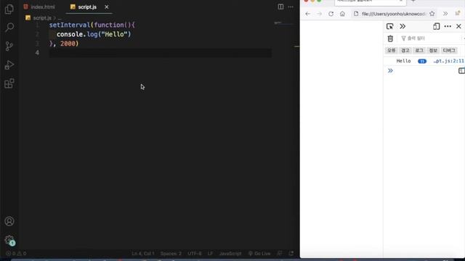Open the Extensions view
465x261 pixels.
pos(9,83)
